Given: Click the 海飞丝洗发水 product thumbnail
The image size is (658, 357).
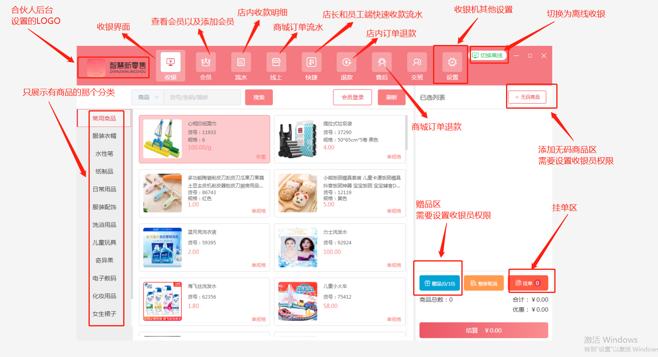Looking at the screenshot, I should click(x=163, y=301).
